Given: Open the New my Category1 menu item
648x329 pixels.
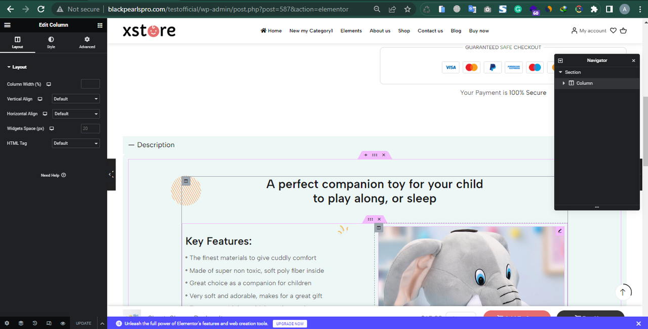Looking at the screenshot, I should pyautogui.click(x=311, y=31).
